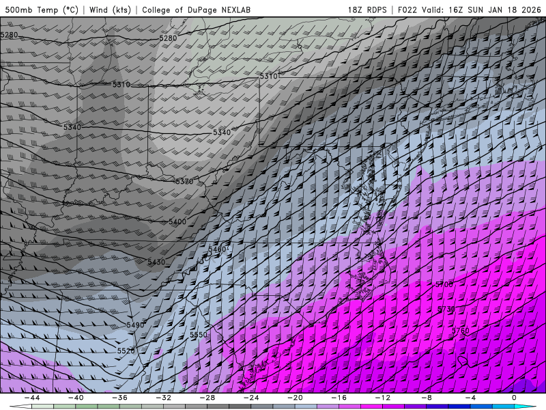Viewport: 546px width, 410px height.
Task: Click the -12 colorbar temperature label
Action: click(383, 398)
